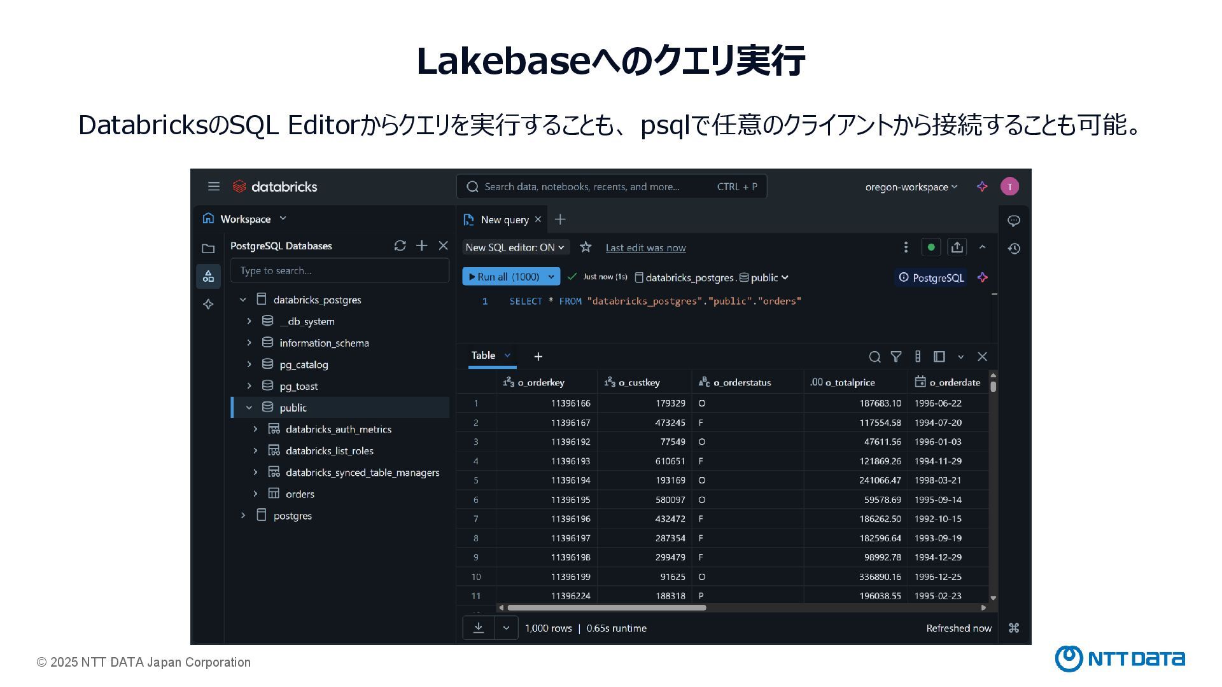
Task: Open the Table tab dropdown chevron
Action: [x=507, y=356]
